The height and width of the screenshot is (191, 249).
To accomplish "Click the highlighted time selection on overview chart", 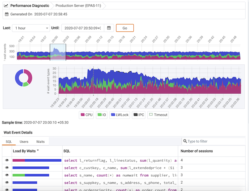I will click(58, 52).
